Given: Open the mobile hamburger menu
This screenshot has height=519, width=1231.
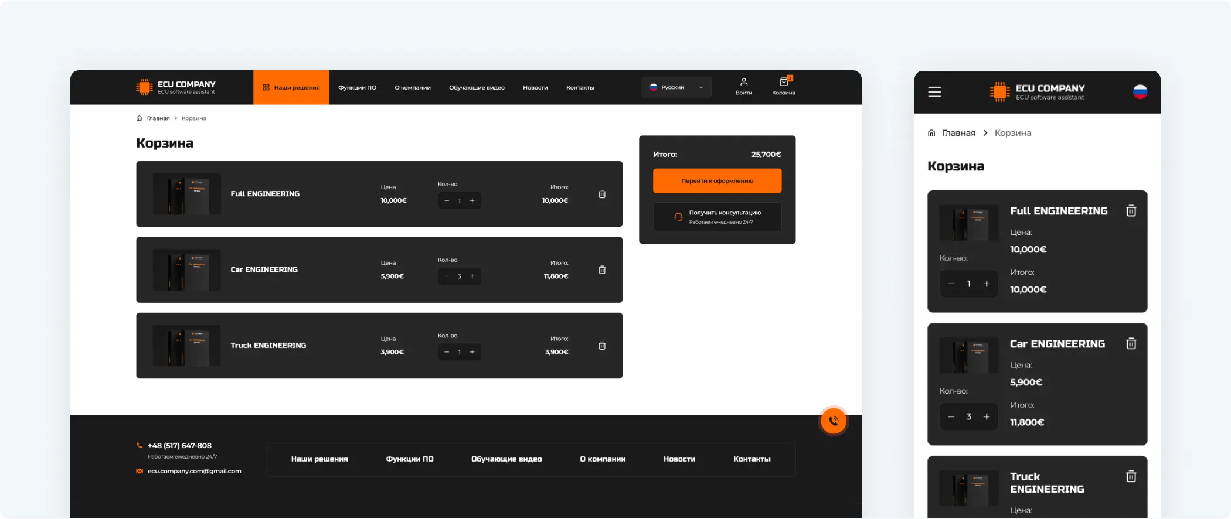Looking at the screenshot, I should coord(934,92).
